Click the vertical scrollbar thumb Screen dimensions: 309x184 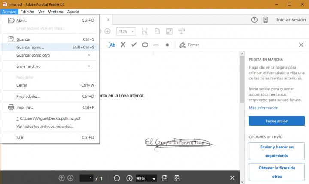coord(242,79)
